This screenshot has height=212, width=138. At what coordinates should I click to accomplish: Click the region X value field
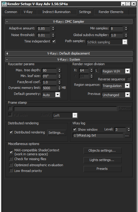tap(84, 70)
